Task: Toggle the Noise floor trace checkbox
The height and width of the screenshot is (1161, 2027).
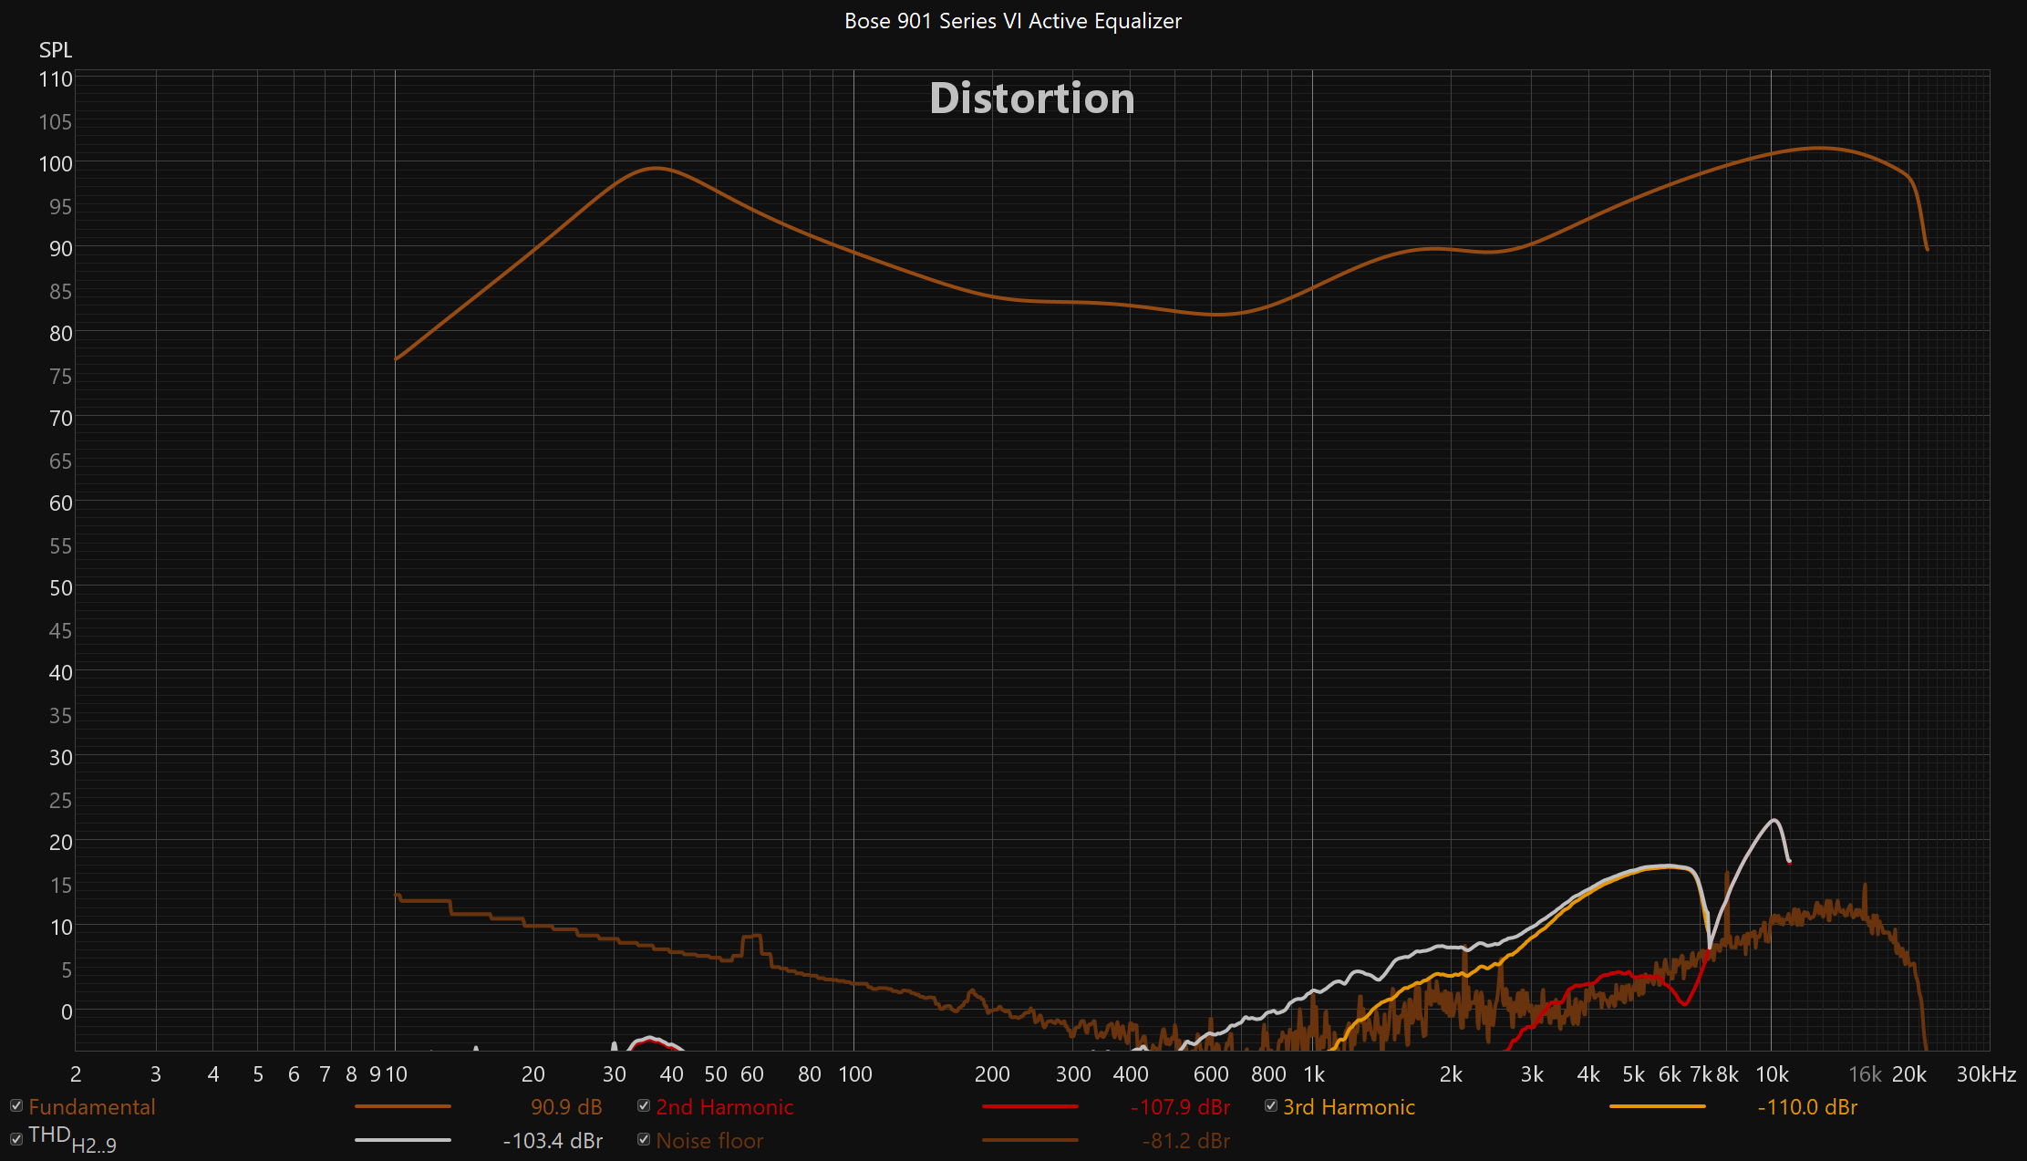Action: tap(644, 1139)
